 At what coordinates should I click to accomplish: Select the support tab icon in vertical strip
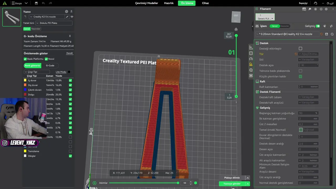point(251,65)
